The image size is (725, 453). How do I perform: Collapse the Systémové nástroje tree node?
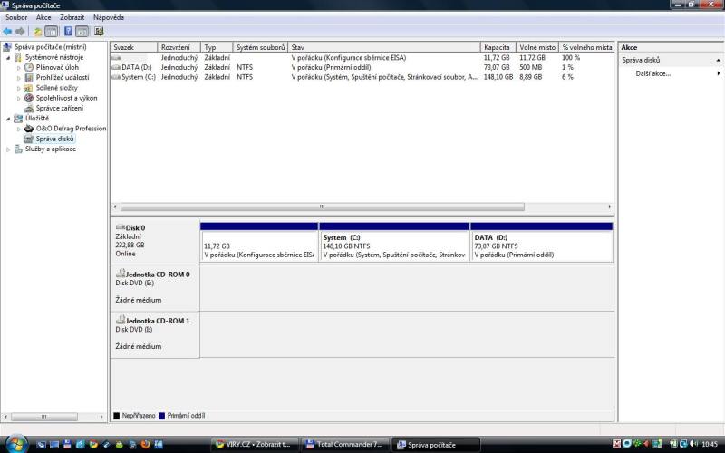[x=8, y=57]
